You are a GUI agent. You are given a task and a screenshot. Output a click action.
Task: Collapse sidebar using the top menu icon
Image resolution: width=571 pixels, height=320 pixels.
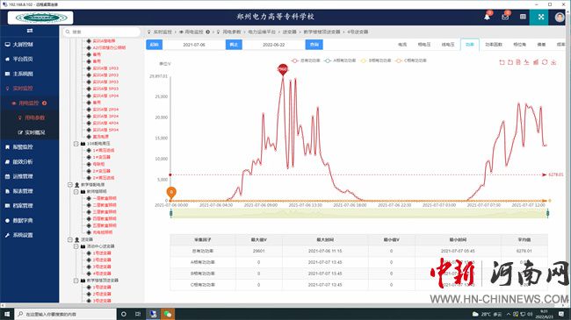[30, 31]
